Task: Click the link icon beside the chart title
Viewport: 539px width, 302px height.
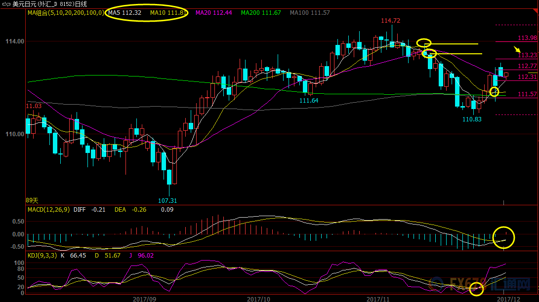Action: (x=6, y=4)
